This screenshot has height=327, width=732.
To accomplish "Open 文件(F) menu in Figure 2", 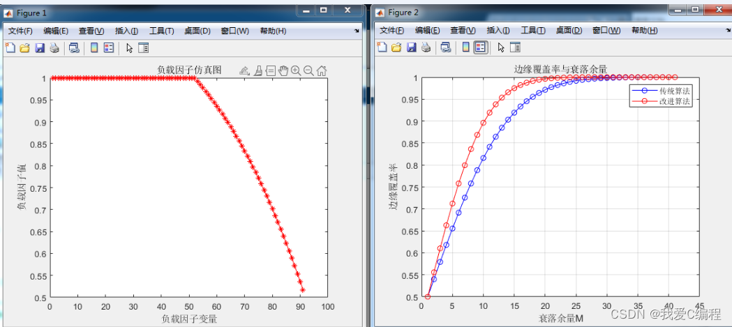I will coord(392,30).
